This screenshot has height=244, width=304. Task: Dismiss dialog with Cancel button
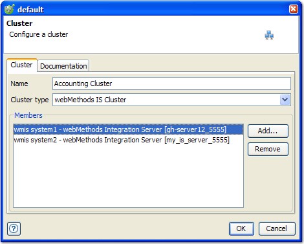coord(277,228)
